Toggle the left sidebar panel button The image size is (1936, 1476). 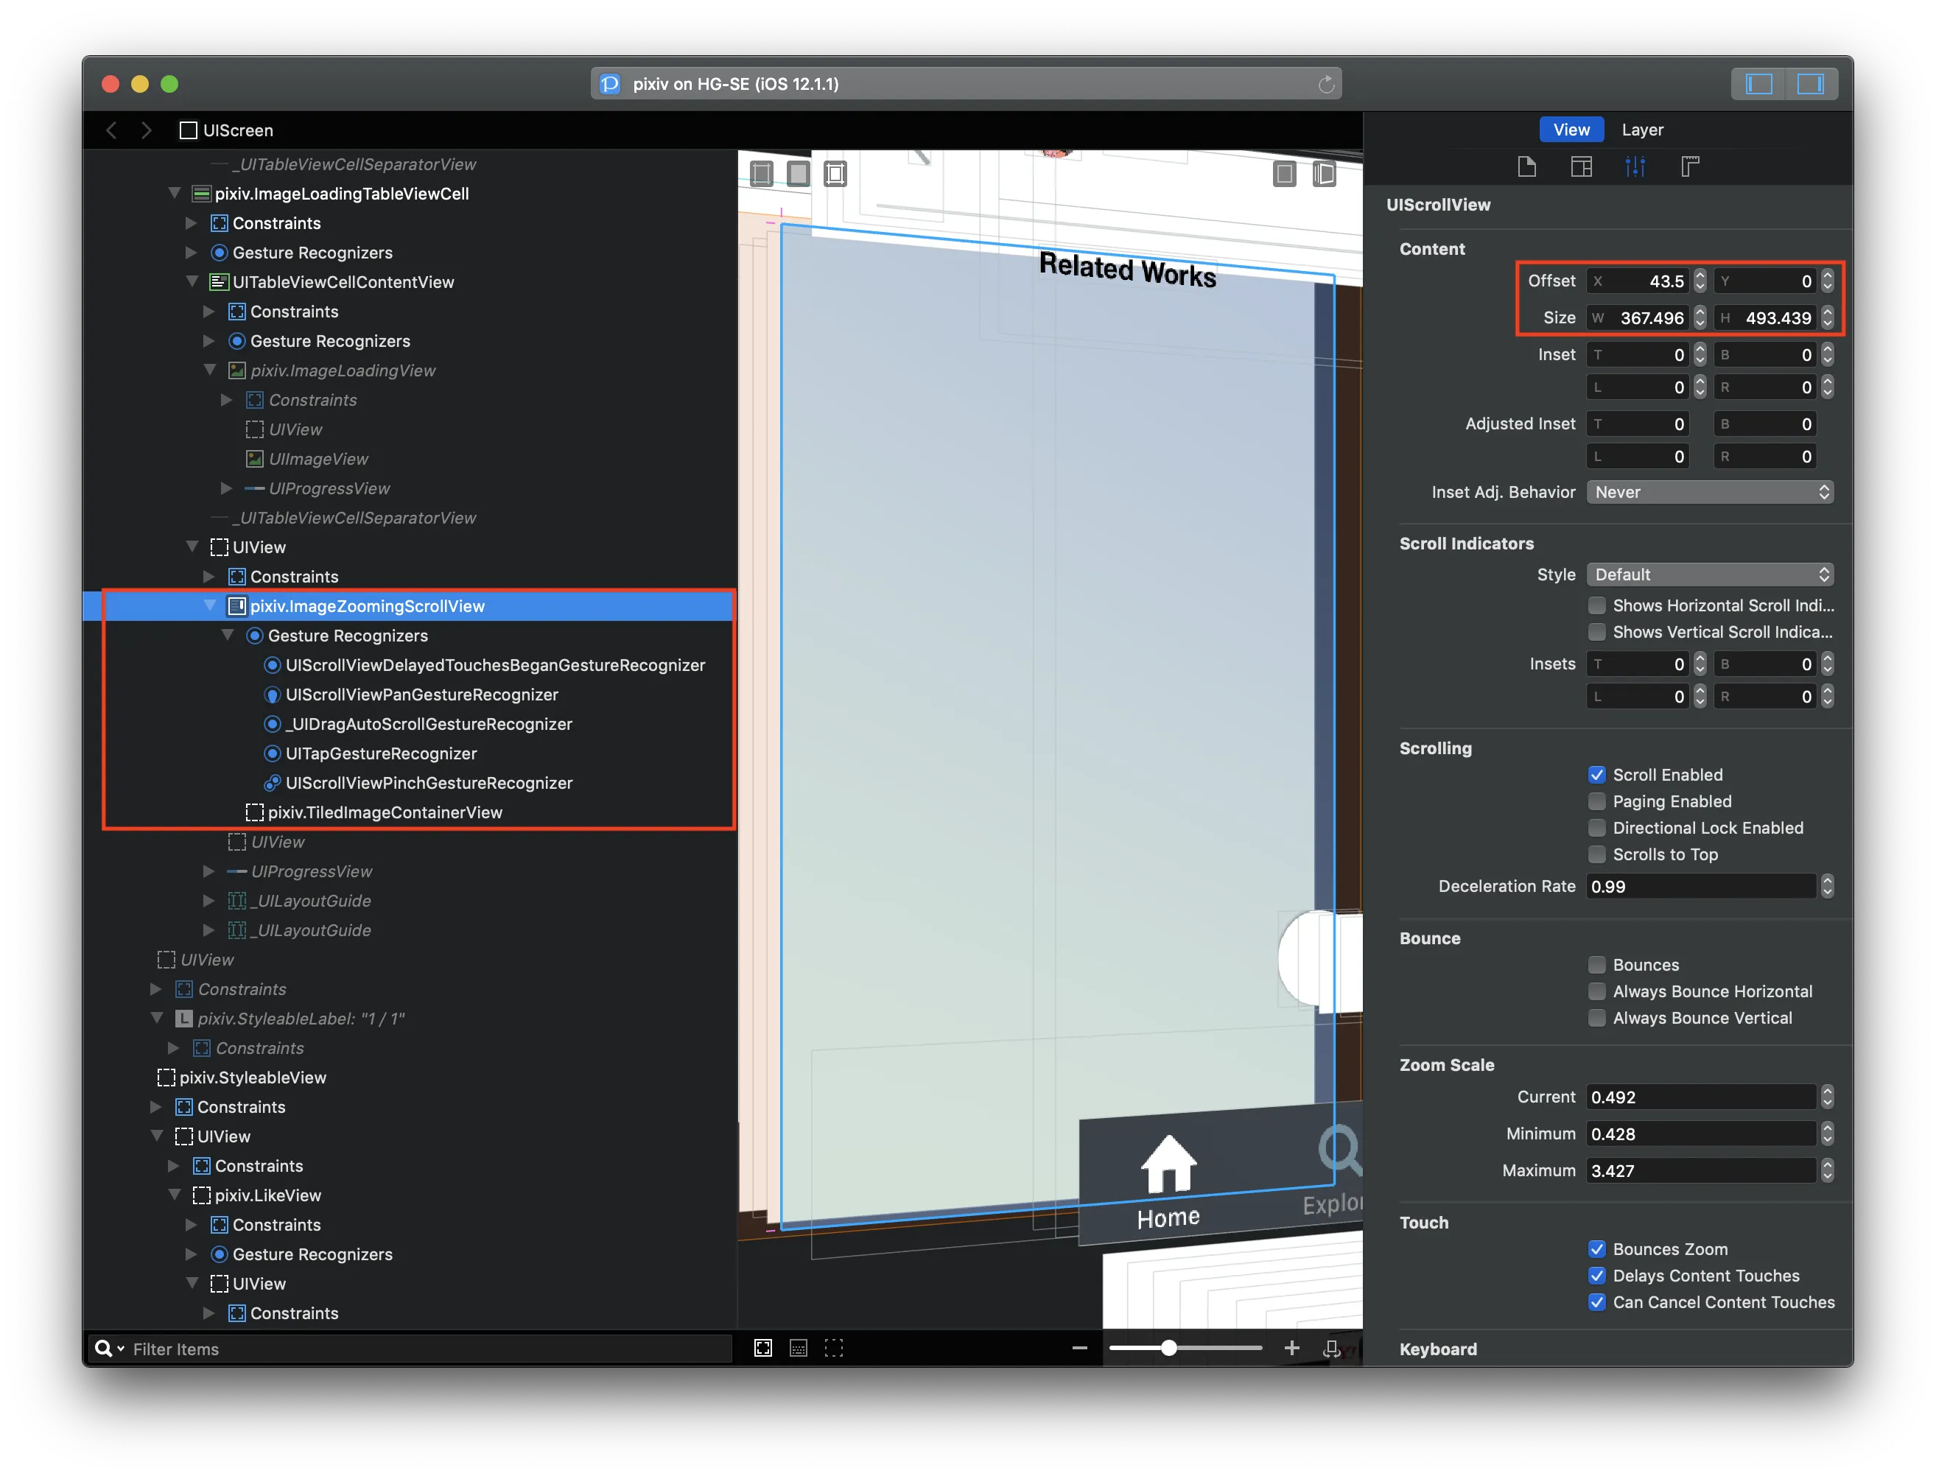point(1758,85)
